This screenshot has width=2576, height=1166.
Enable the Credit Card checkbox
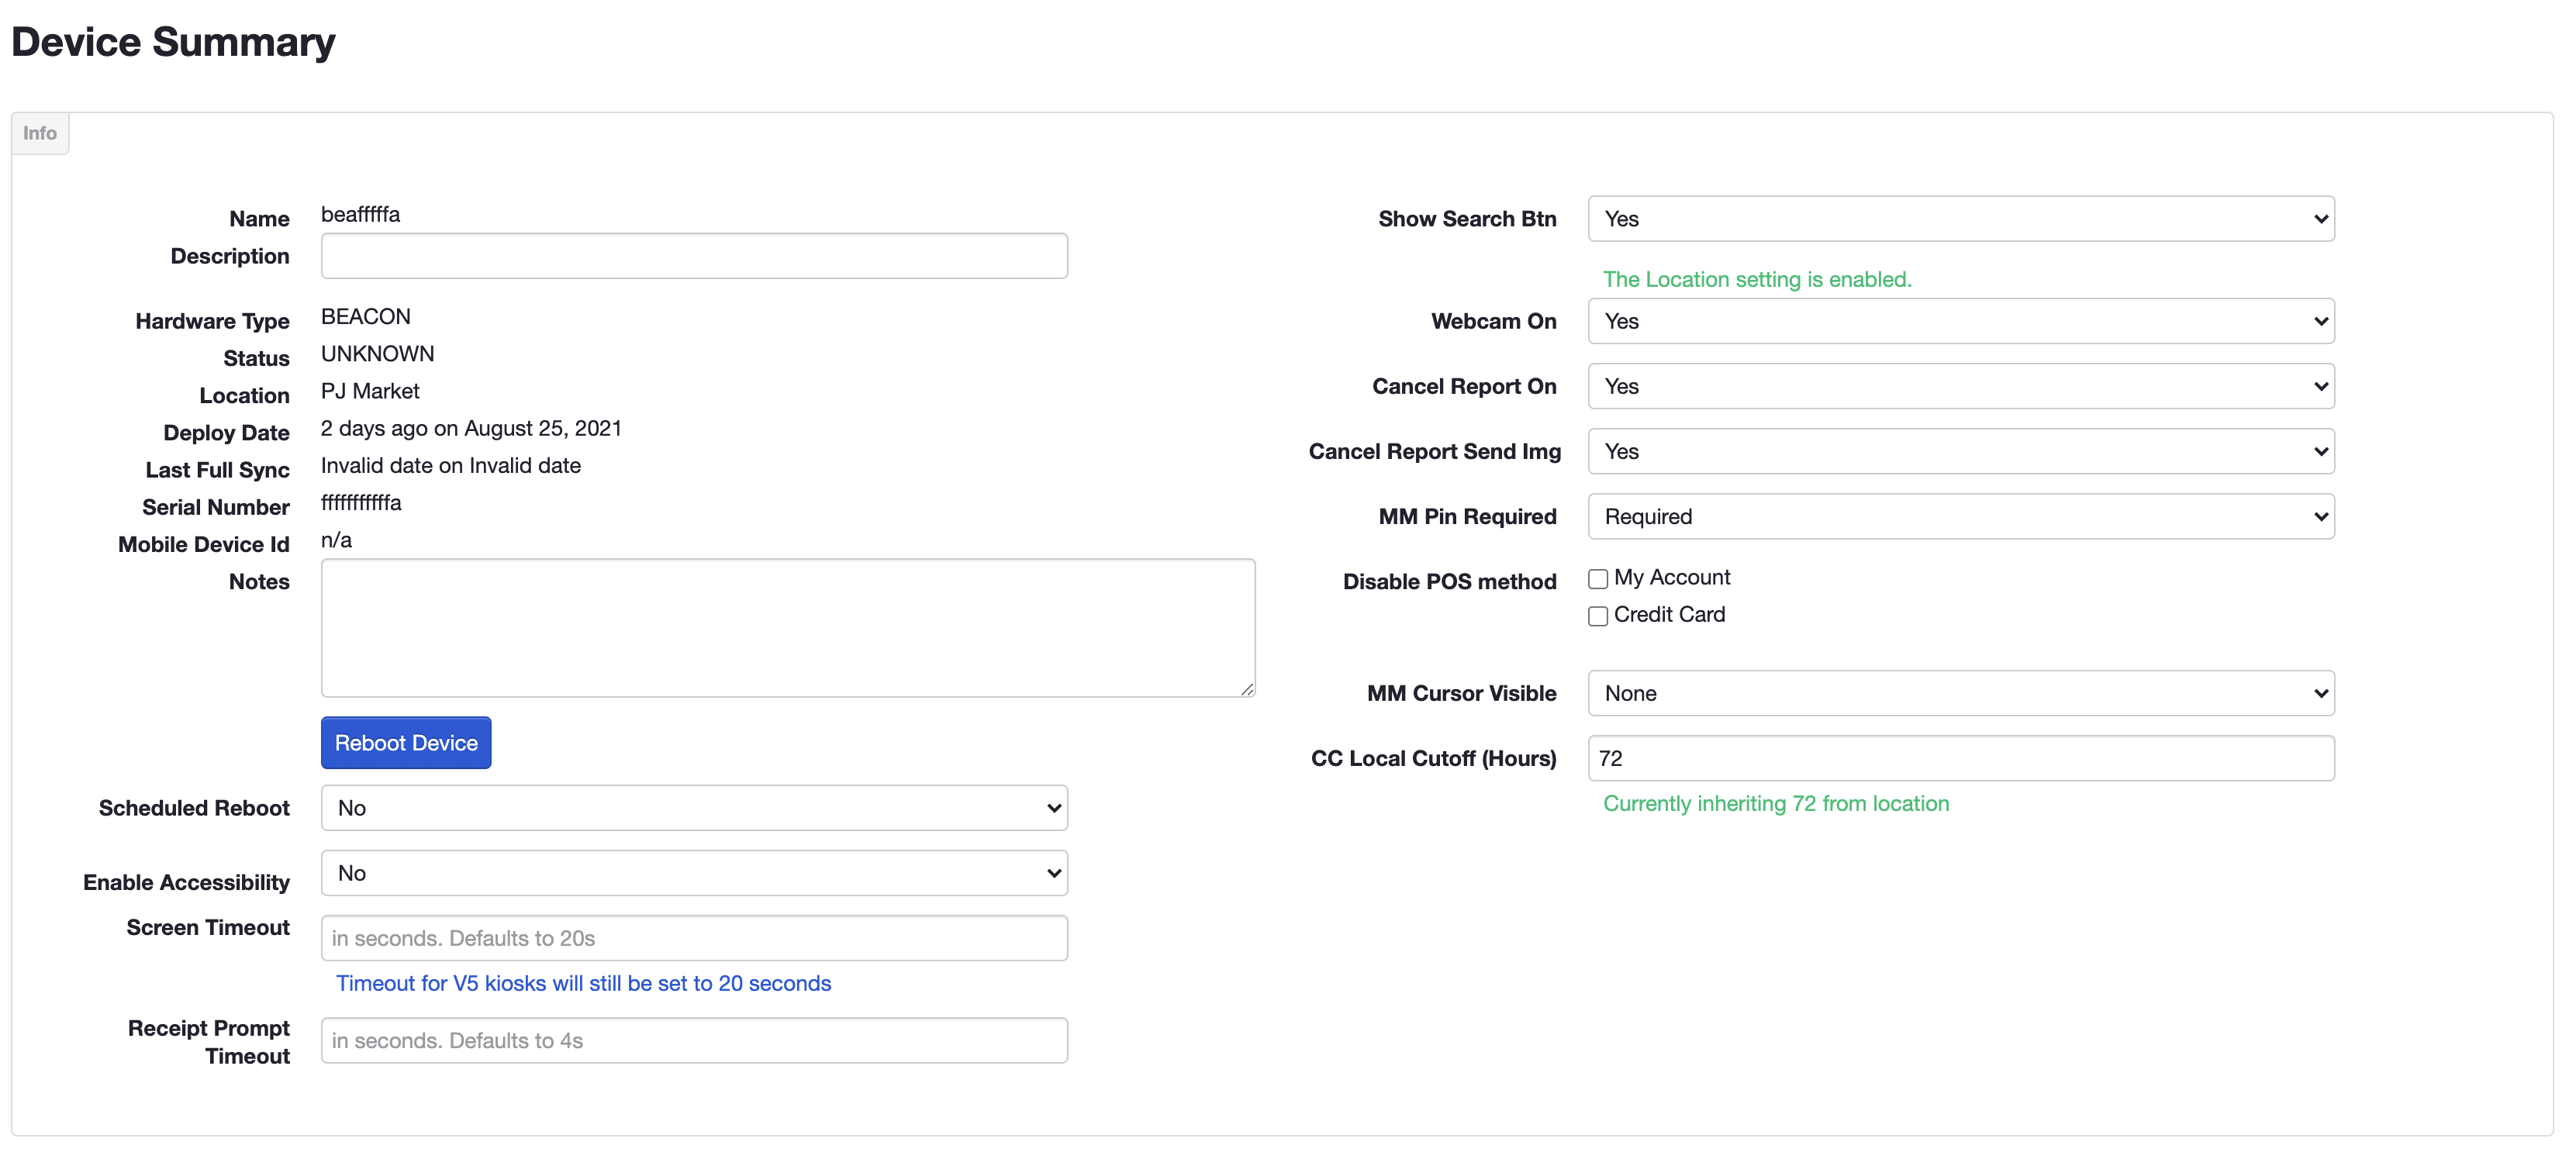click(1597, 616)
